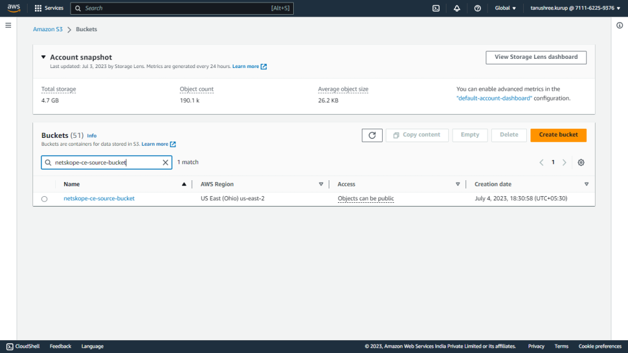Click the Object count label

[x=197, y=89]
